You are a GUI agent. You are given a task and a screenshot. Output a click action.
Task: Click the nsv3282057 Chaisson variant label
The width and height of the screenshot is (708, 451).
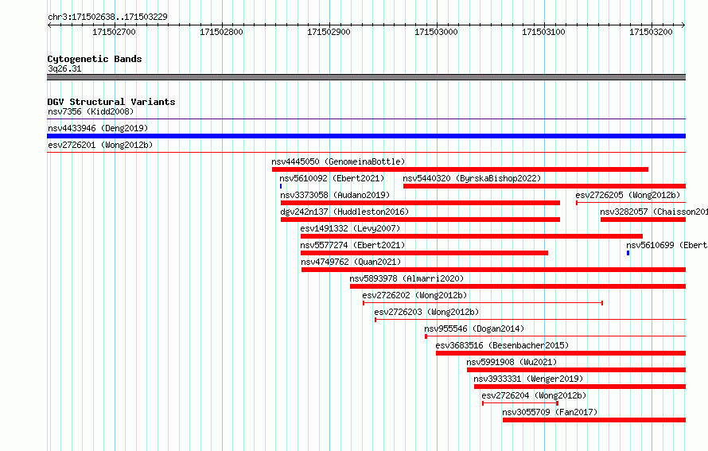tap(654, 212)
